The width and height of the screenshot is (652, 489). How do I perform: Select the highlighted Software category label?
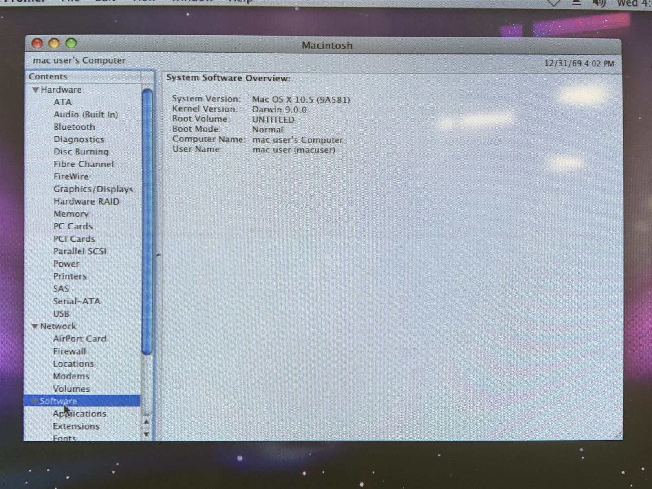tap(58, 401)
